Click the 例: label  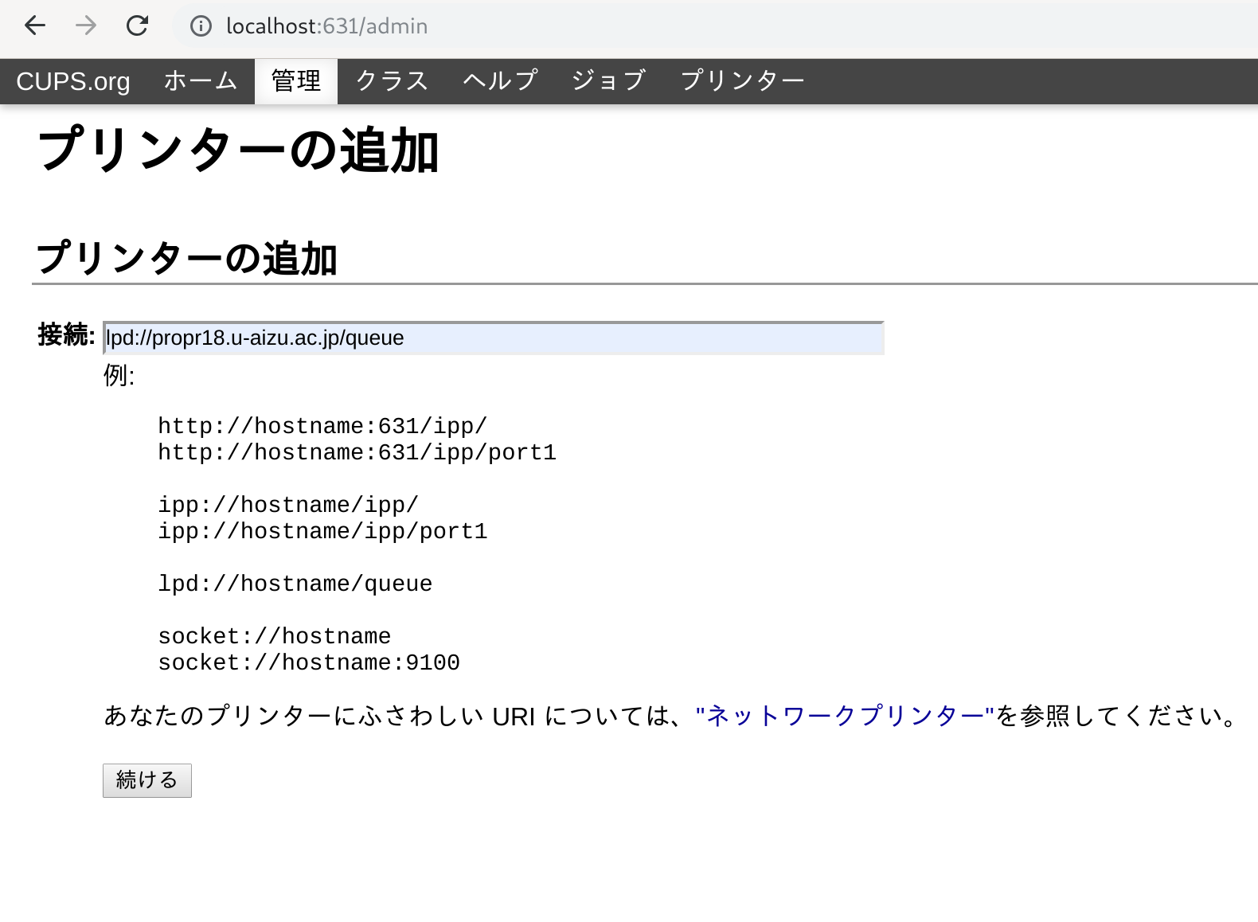(x=119, y=376)
